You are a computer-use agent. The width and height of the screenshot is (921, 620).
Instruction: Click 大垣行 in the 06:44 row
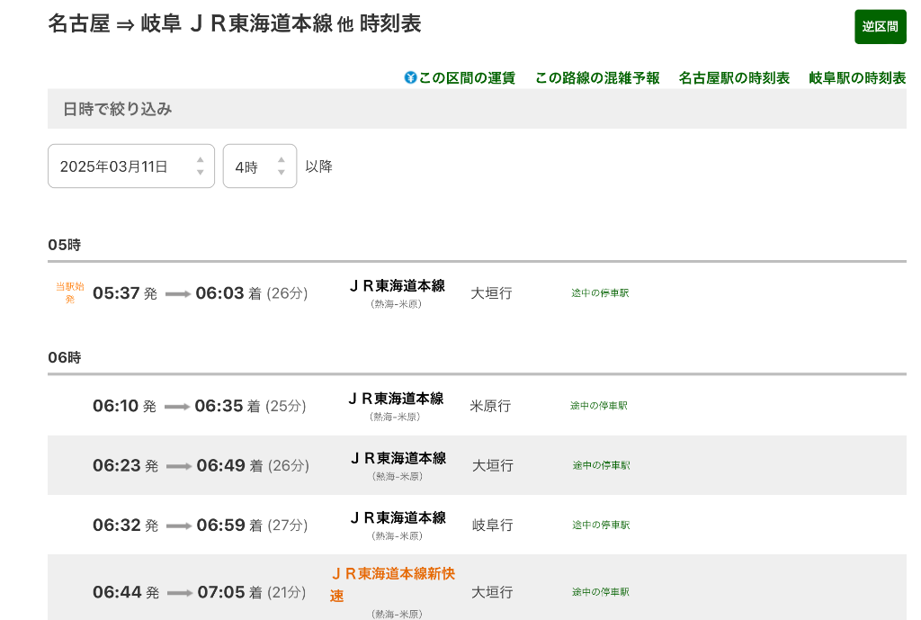(x=492, y=592)
